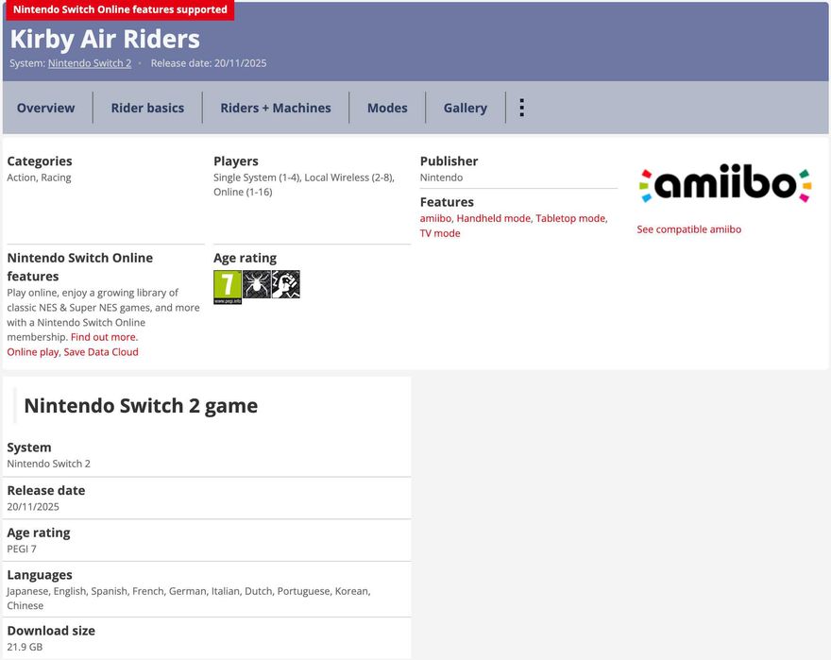Click the Features heading

coord(447,202)
